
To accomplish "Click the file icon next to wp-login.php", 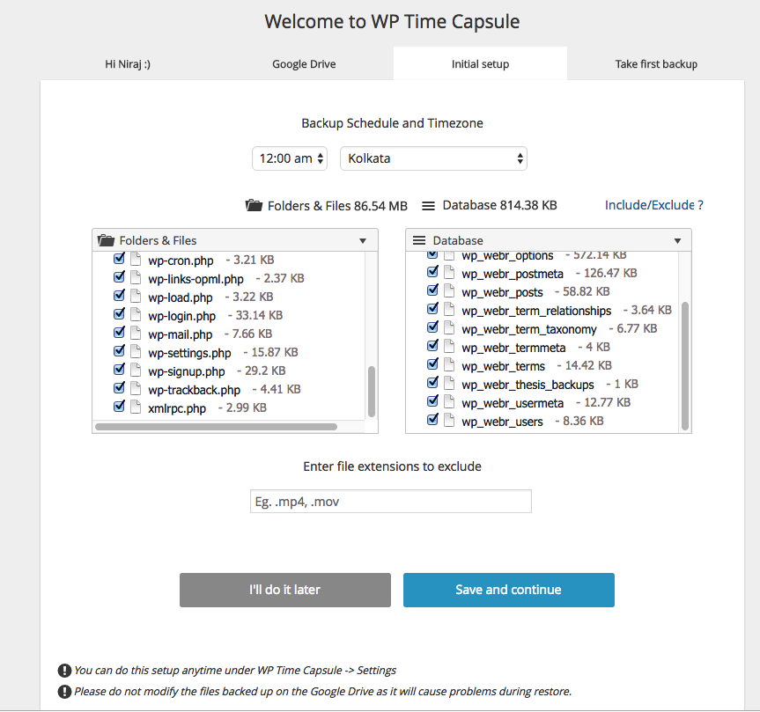I will click(x=136, y=315).
